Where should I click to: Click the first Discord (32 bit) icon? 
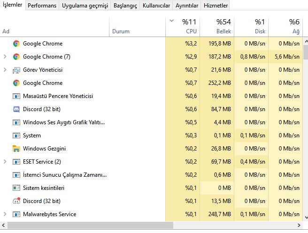point(16,109)
